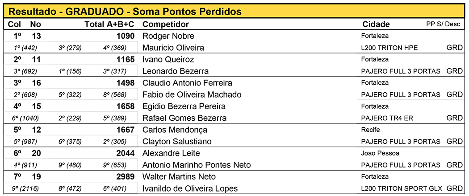Click the name Clayton Salustiano
The height and width of the screenshot is (196, 469).
pos(176,142)
